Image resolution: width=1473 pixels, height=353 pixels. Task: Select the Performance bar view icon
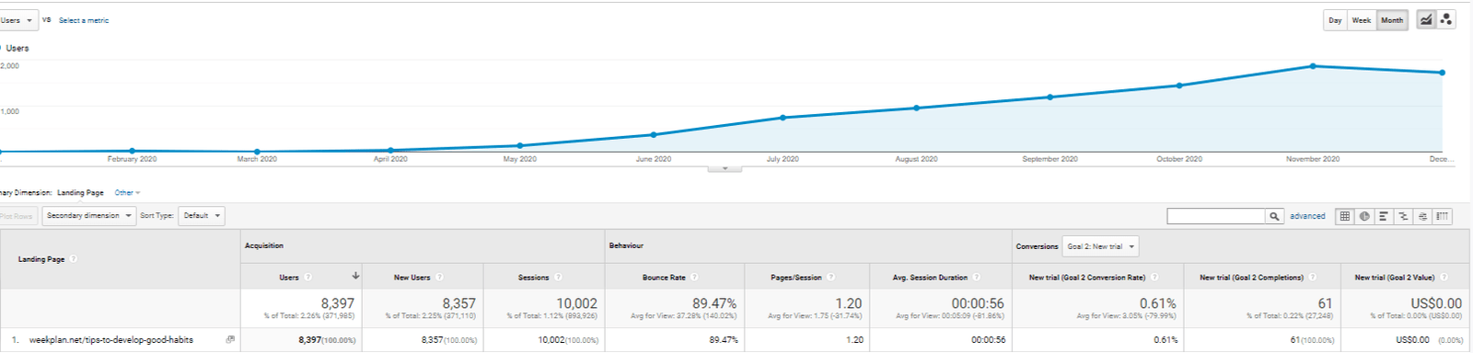[1384, 216]
